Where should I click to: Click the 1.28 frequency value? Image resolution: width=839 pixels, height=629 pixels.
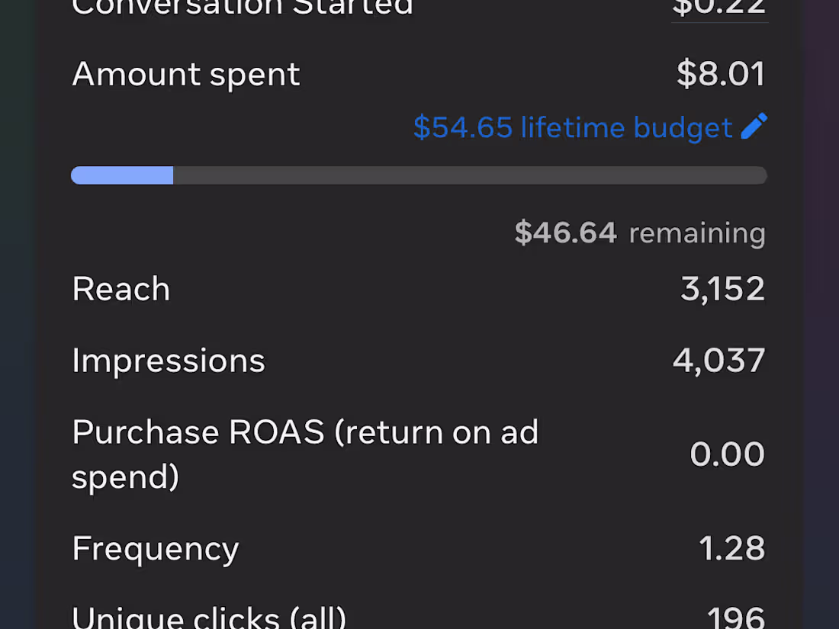[731, 548]
